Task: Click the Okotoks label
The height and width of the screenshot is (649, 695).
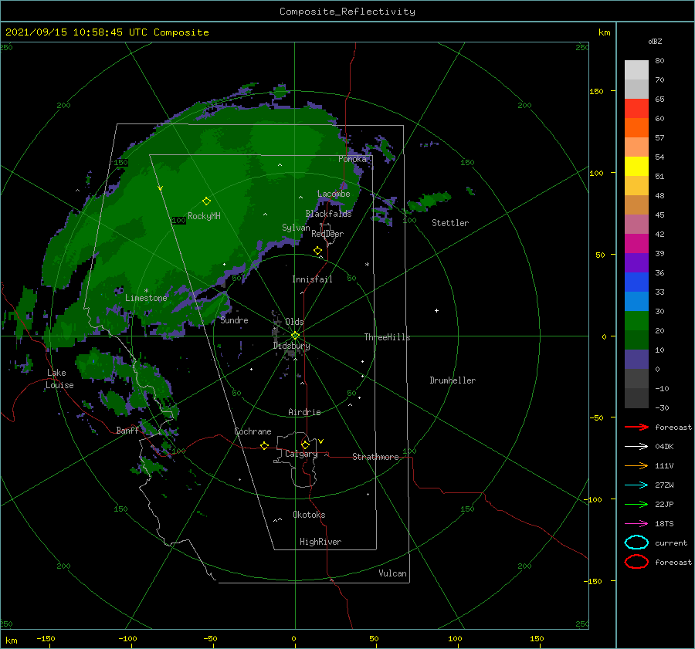Action: 309,515
